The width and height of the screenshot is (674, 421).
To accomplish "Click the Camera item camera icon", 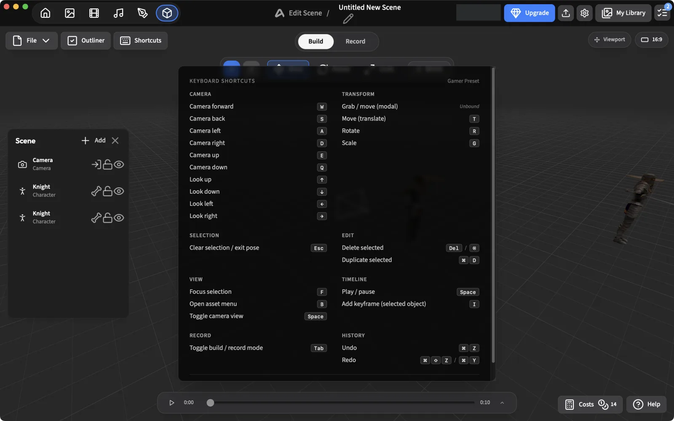I will click(x=22, y=164).
